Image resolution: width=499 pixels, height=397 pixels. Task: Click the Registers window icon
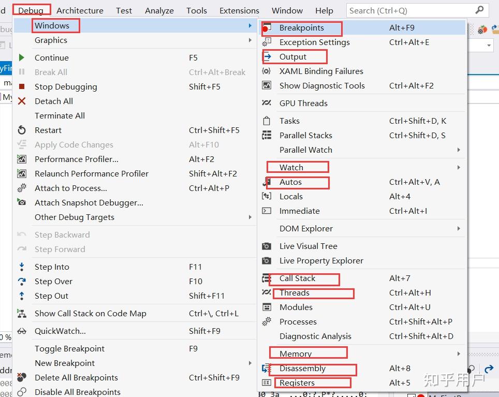267,383
